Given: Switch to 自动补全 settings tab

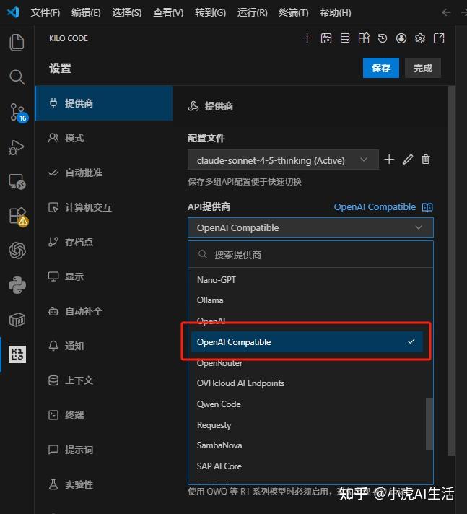Looking at the screenshot, I should [x=103, y=311].
